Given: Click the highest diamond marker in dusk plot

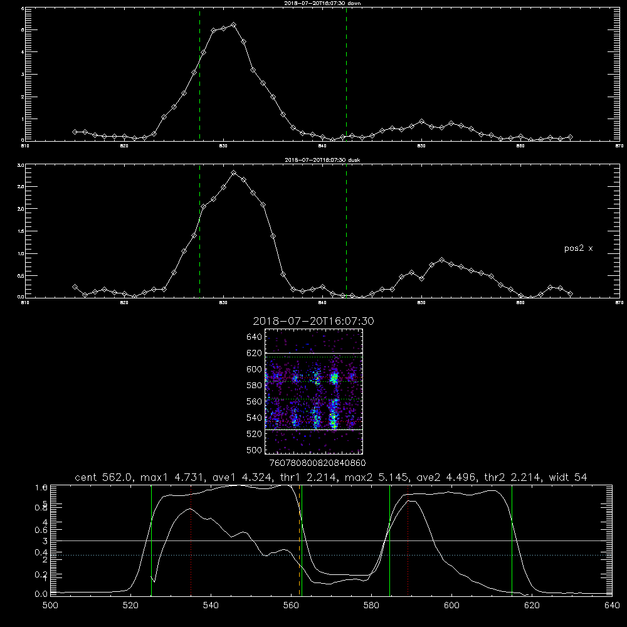Looking at the screenshot, I should [233, 173].
